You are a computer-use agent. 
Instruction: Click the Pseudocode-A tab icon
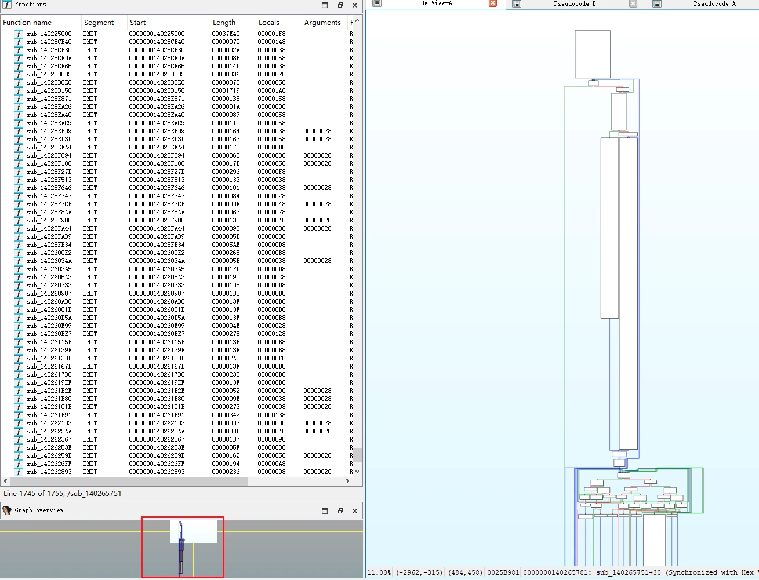(x=657, y=3)
